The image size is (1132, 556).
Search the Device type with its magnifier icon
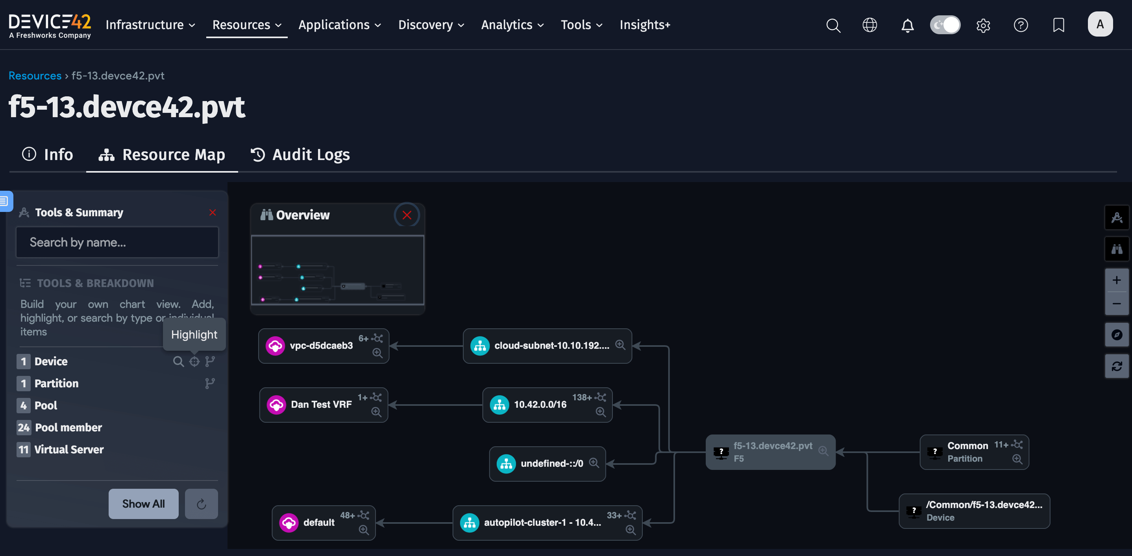point(178,361)
